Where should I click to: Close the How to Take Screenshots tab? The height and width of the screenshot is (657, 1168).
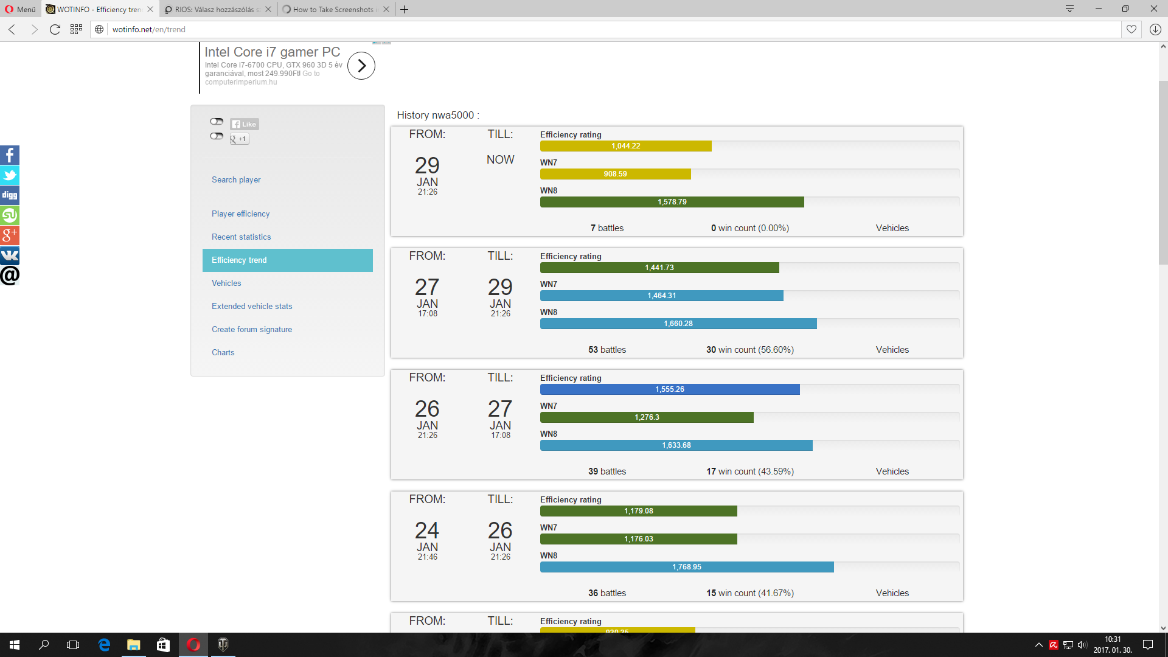point(386,9)
